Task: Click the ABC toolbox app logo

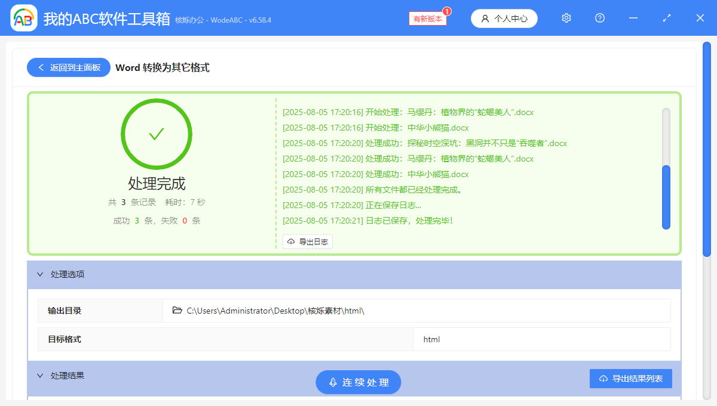Action: tap(23, 18)
